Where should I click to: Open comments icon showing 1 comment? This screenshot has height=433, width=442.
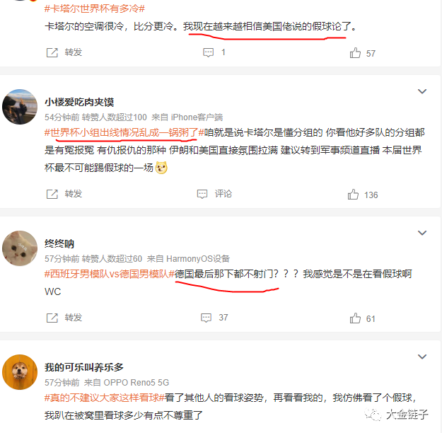click(209, 52)
